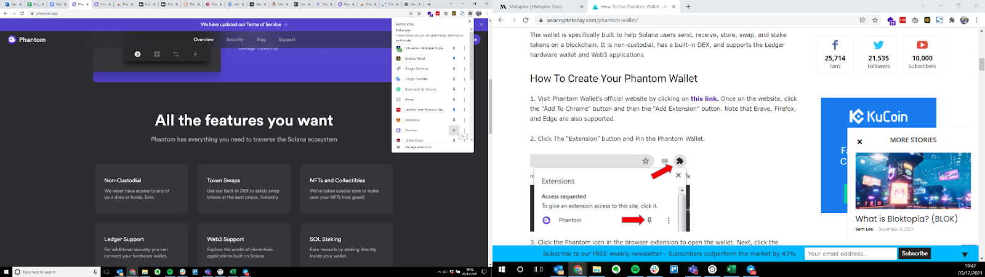
Task: Click the grid collectibles icon in Phantom preview bar
Action: (x=157, y=54)
